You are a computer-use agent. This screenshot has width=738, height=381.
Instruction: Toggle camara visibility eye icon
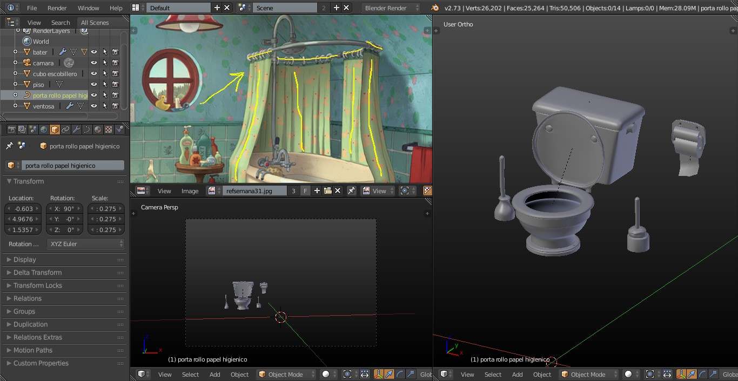[94, 63]
